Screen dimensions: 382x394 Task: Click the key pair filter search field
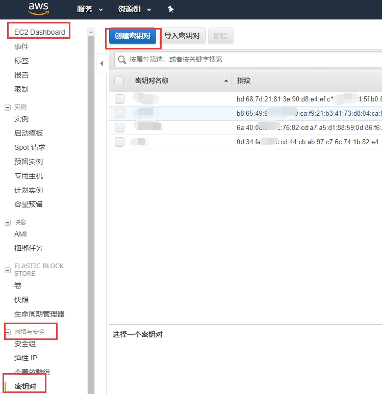pos(250,59)
